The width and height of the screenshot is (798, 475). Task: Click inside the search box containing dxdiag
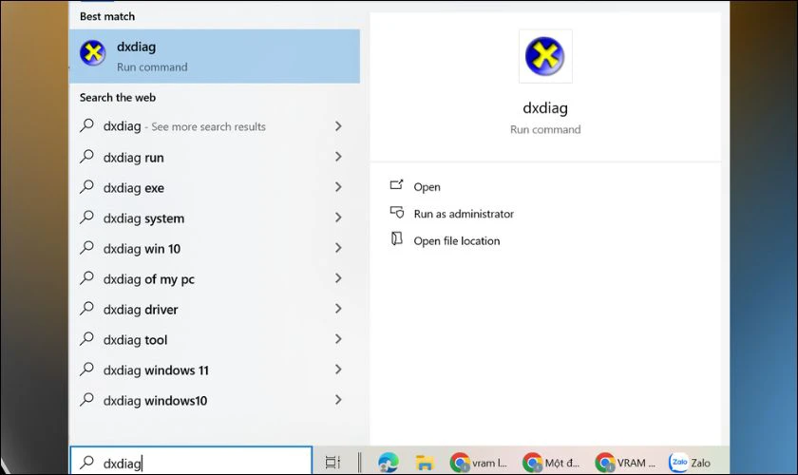(191, 462)
